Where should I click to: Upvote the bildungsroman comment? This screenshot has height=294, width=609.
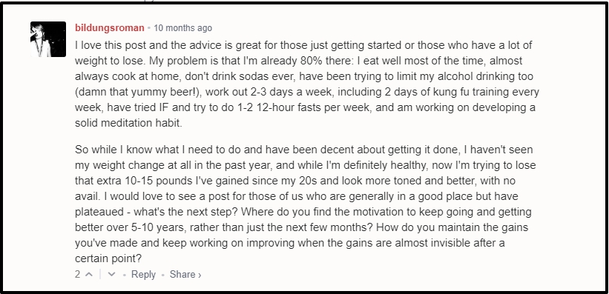click(89, 275)
